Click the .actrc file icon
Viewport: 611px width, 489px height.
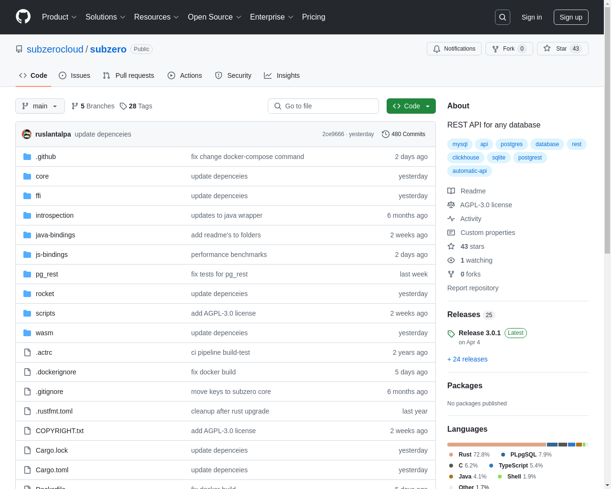27,352
